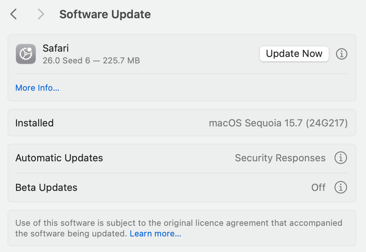The width and height of the screenshot is (366, 252).
Task: Open the Beta Updates info icon
Action: pyautogui.click(x=341, y=187)
